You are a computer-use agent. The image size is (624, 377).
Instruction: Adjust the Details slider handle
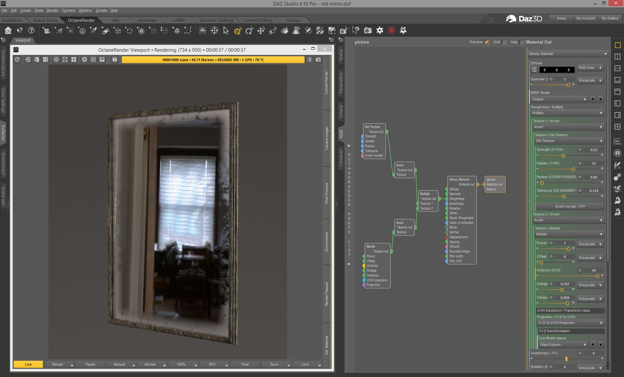(x=573, y=169)
